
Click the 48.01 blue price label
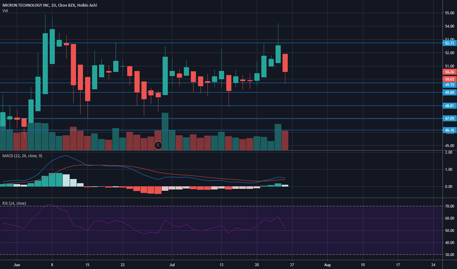450,106
